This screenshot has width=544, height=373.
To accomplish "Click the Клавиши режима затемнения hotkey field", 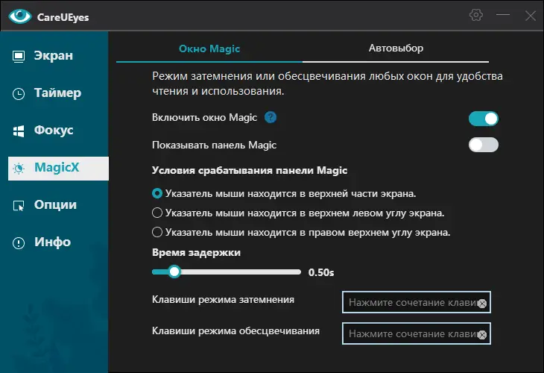I will click(410, 303).
